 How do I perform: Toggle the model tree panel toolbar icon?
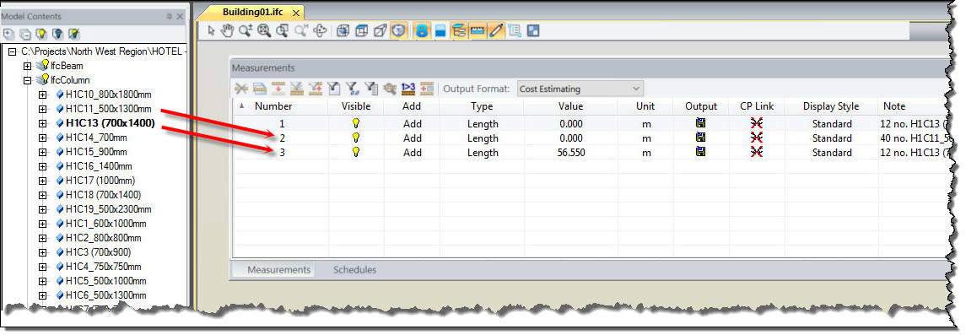(x=458, y=30)
